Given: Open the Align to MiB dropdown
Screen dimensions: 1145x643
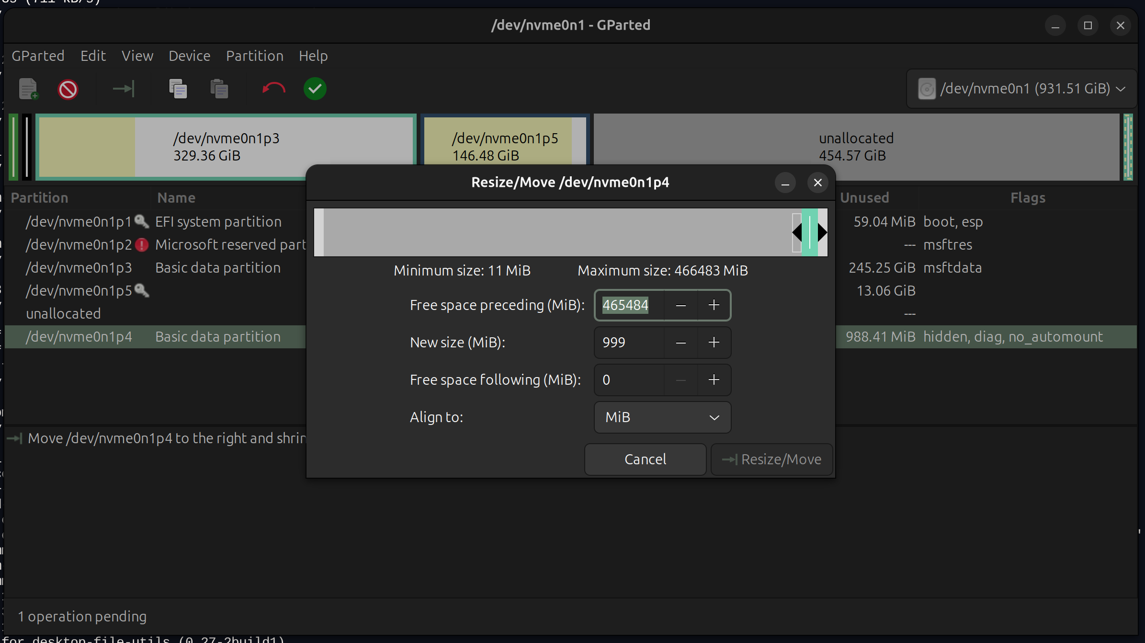Looking at the screenshot, I should click(662, 417).
